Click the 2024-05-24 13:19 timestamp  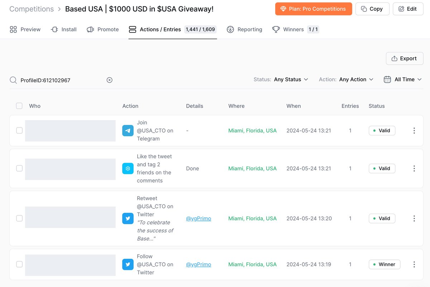click(x=309, y=264)
